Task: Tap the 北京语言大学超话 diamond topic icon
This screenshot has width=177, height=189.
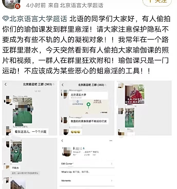Action: pyautogui.click(x=6, y=19)
